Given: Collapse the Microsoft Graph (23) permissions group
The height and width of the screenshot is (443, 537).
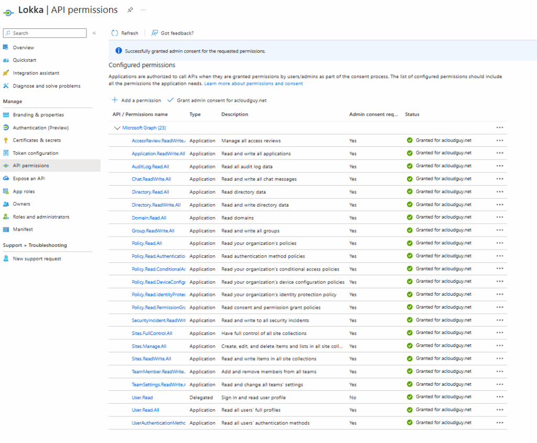Looking at the screenshot, I should pos(116,128).
